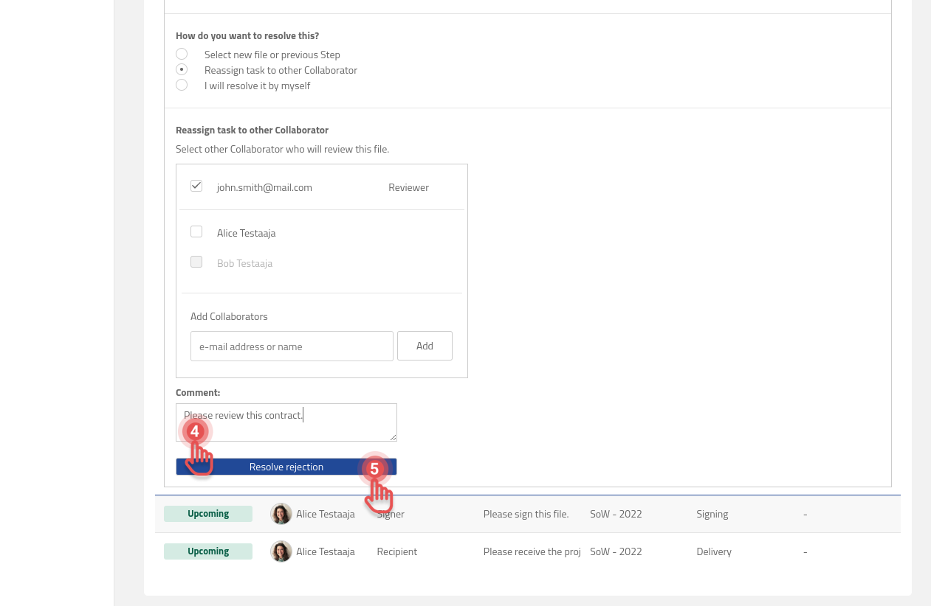Choose "Reassign task to other Collaborator" radio
Image resolution: width=931 pixels, height=606 pixels.
coord(182,70)
